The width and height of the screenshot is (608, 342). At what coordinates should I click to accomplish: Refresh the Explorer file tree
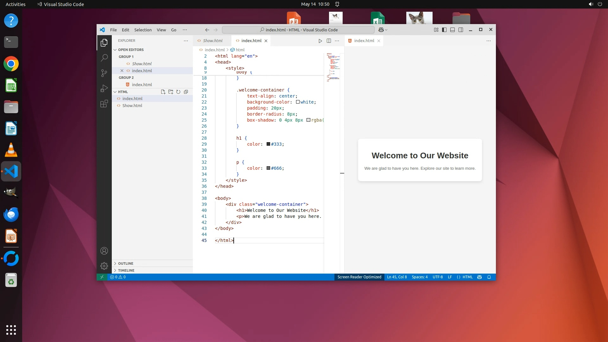[x=178, y=92]
